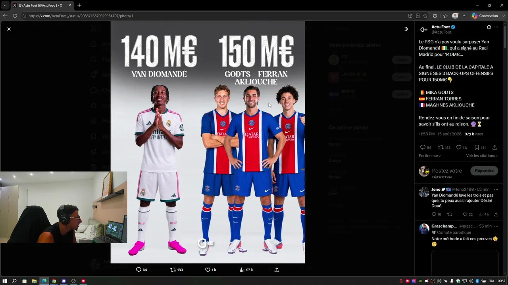
Task: Share Jeno's reply
Action: (x=496, y=215)
